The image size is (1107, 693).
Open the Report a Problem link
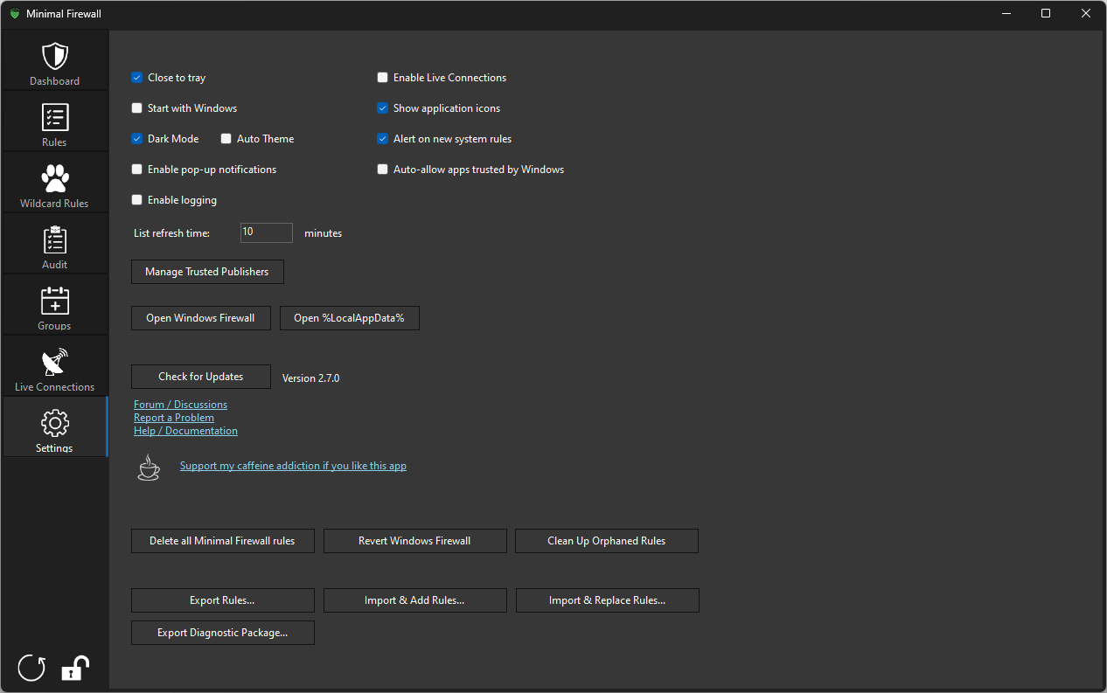tap(174, 418)
